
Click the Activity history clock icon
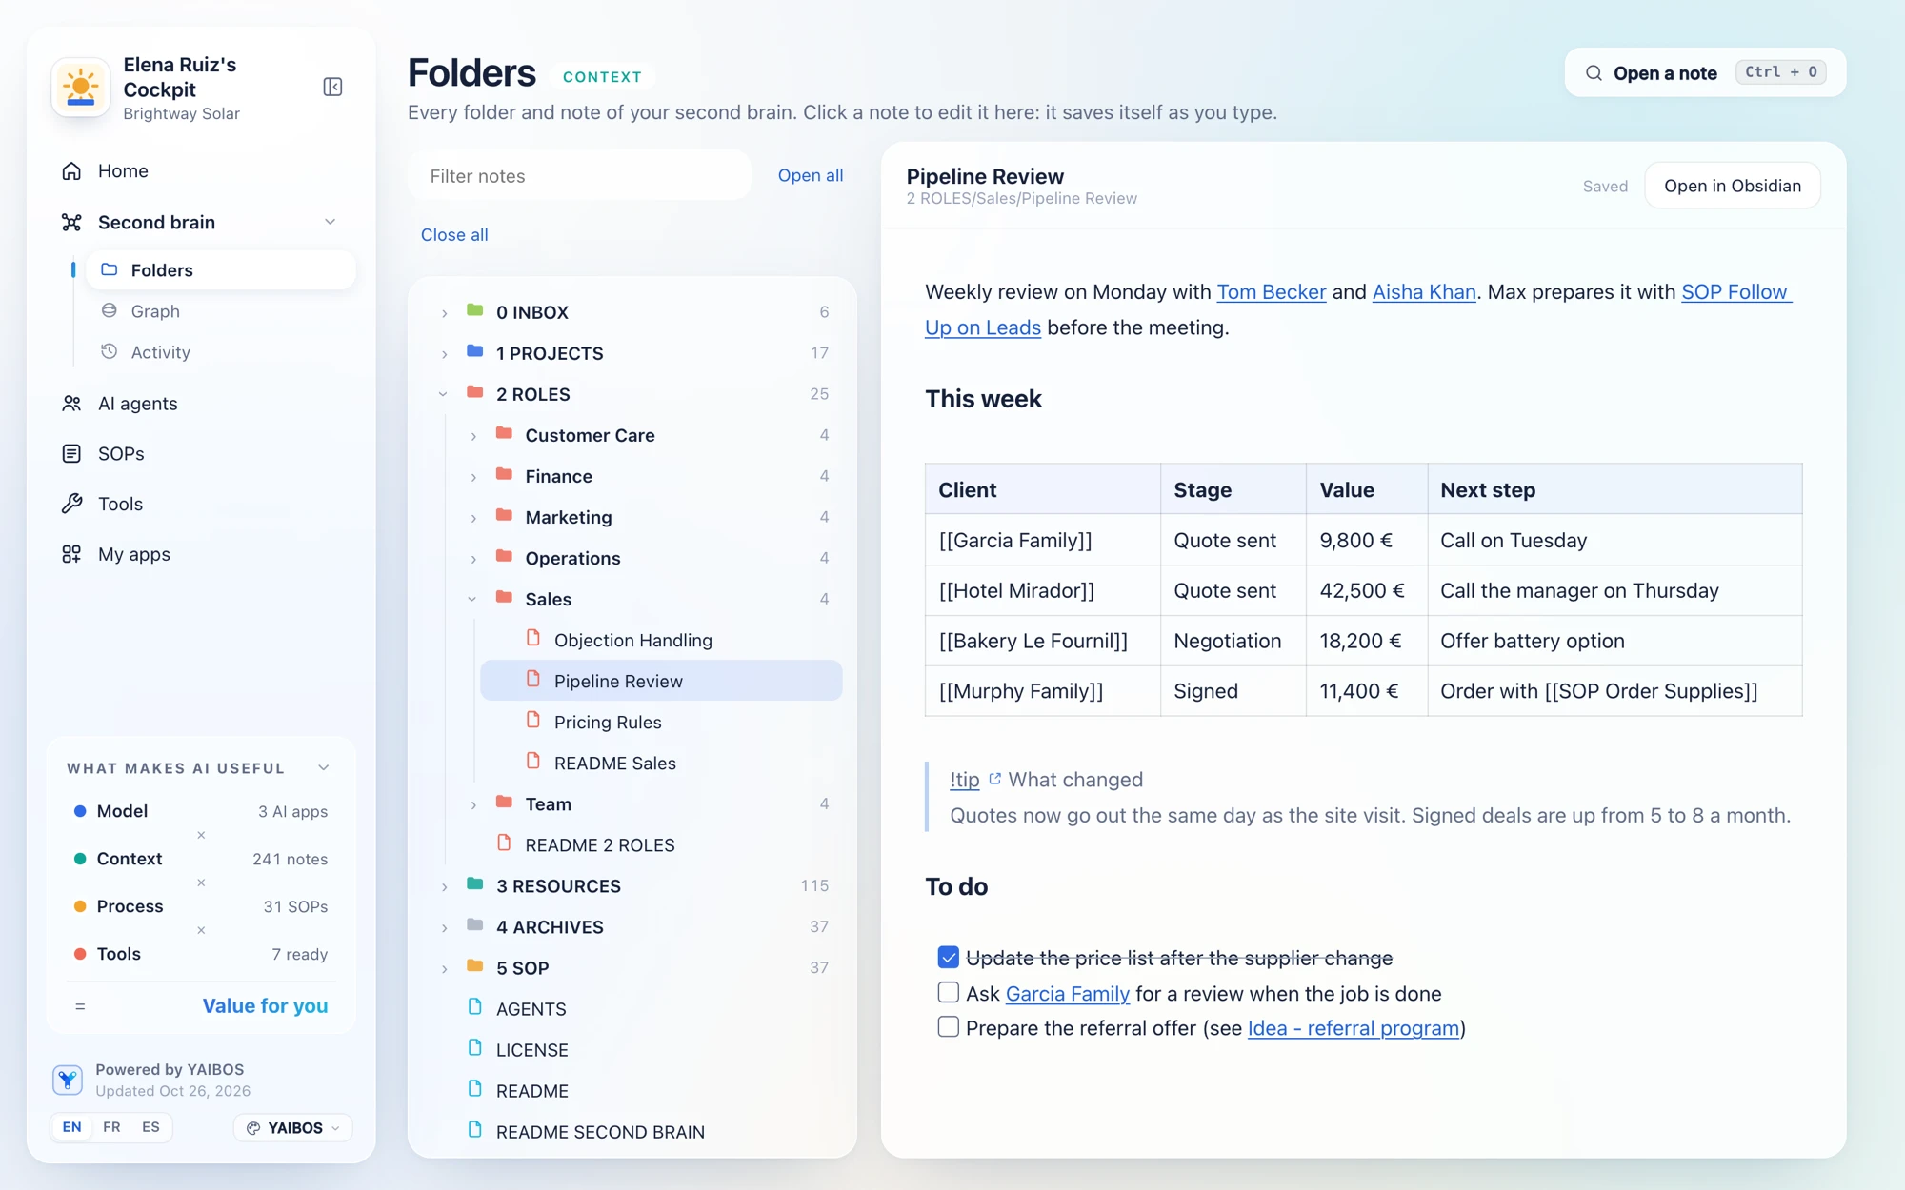click(x=110, y=351)
